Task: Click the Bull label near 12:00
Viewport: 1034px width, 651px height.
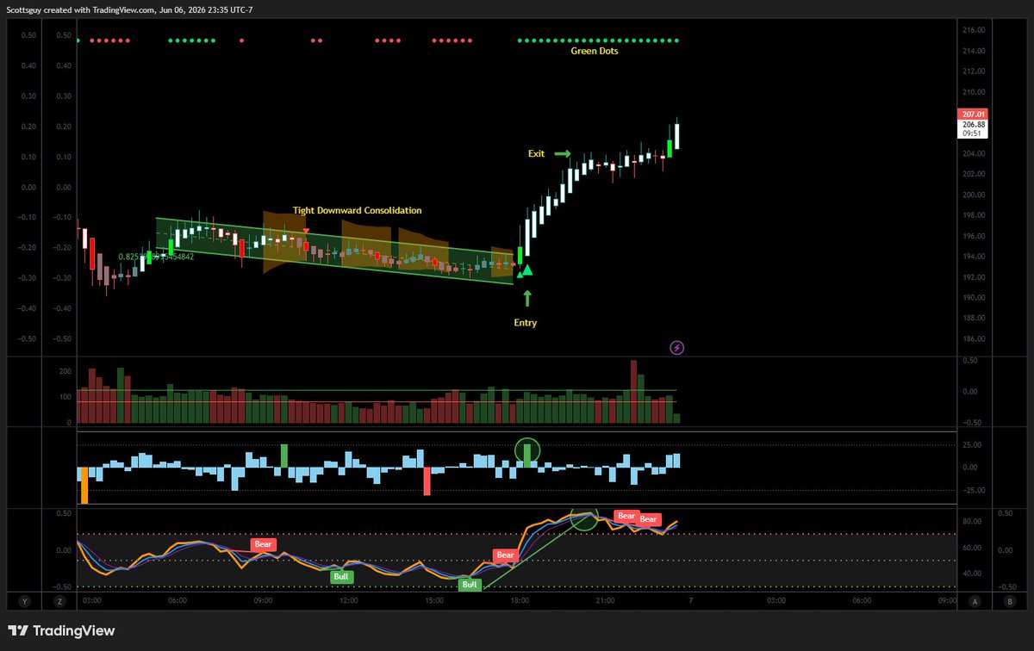Action: click(342, 576)
